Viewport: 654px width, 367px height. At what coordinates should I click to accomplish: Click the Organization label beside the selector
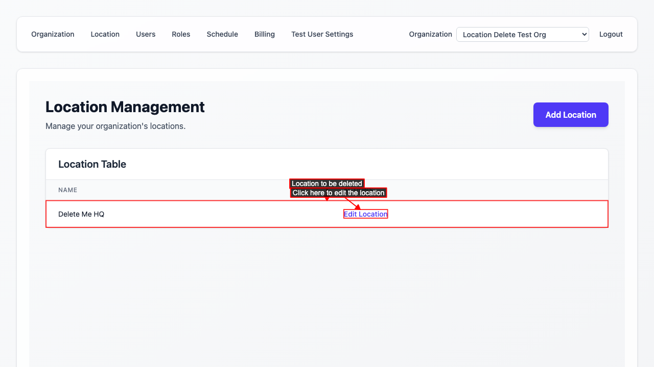tap(430, 34)
